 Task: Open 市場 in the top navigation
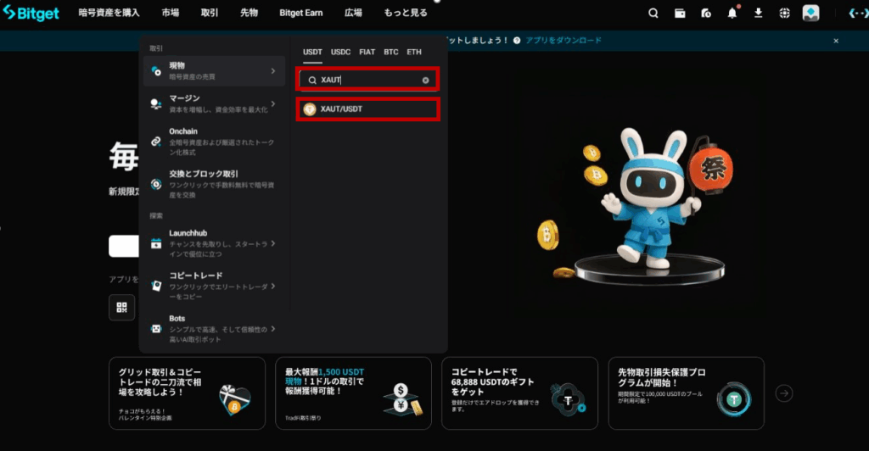pos(170,13)
